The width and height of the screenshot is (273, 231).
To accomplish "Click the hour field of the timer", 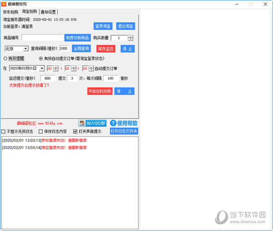I will coord(50,68).
